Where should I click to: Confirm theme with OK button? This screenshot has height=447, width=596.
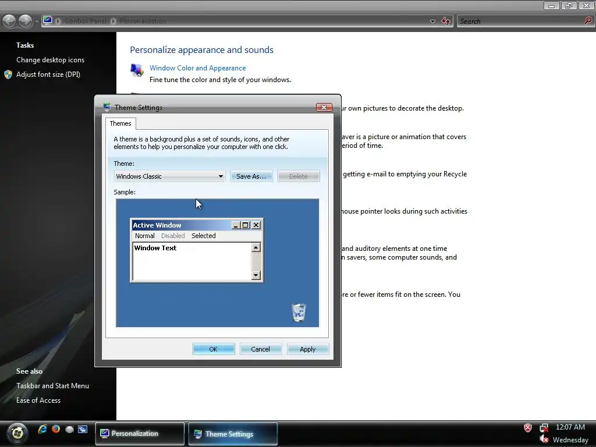tap(214, 349)
